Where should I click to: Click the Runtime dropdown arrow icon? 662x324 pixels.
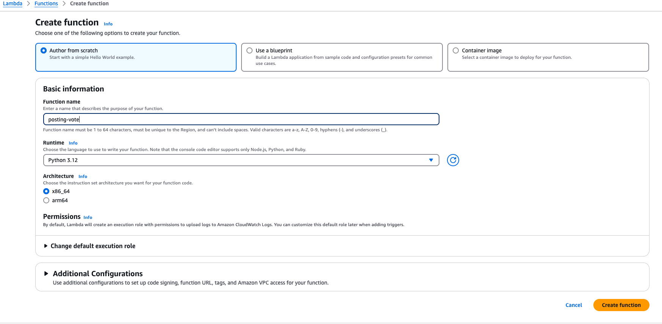pyautogui.click(x=431, y=160)
